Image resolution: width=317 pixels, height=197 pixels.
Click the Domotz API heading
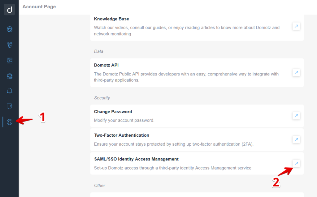(106, 65)
